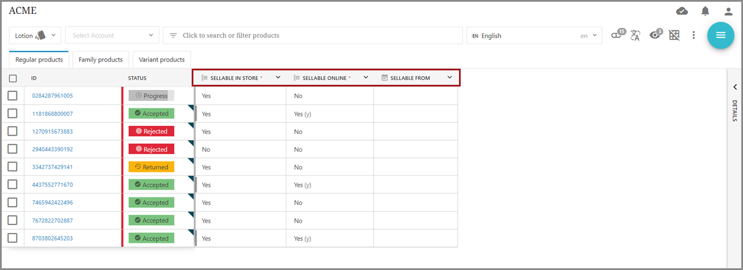Open the notifications bell
The image size is (743, 270).
[705, 11]
